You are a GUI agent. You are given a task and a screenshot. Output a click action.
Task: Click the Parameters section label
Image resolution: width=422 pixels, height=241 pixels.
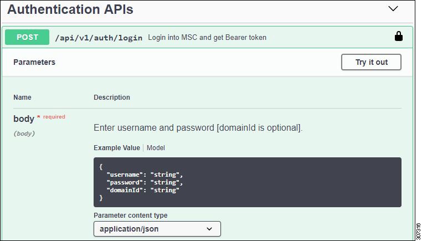tap(34, 62)
